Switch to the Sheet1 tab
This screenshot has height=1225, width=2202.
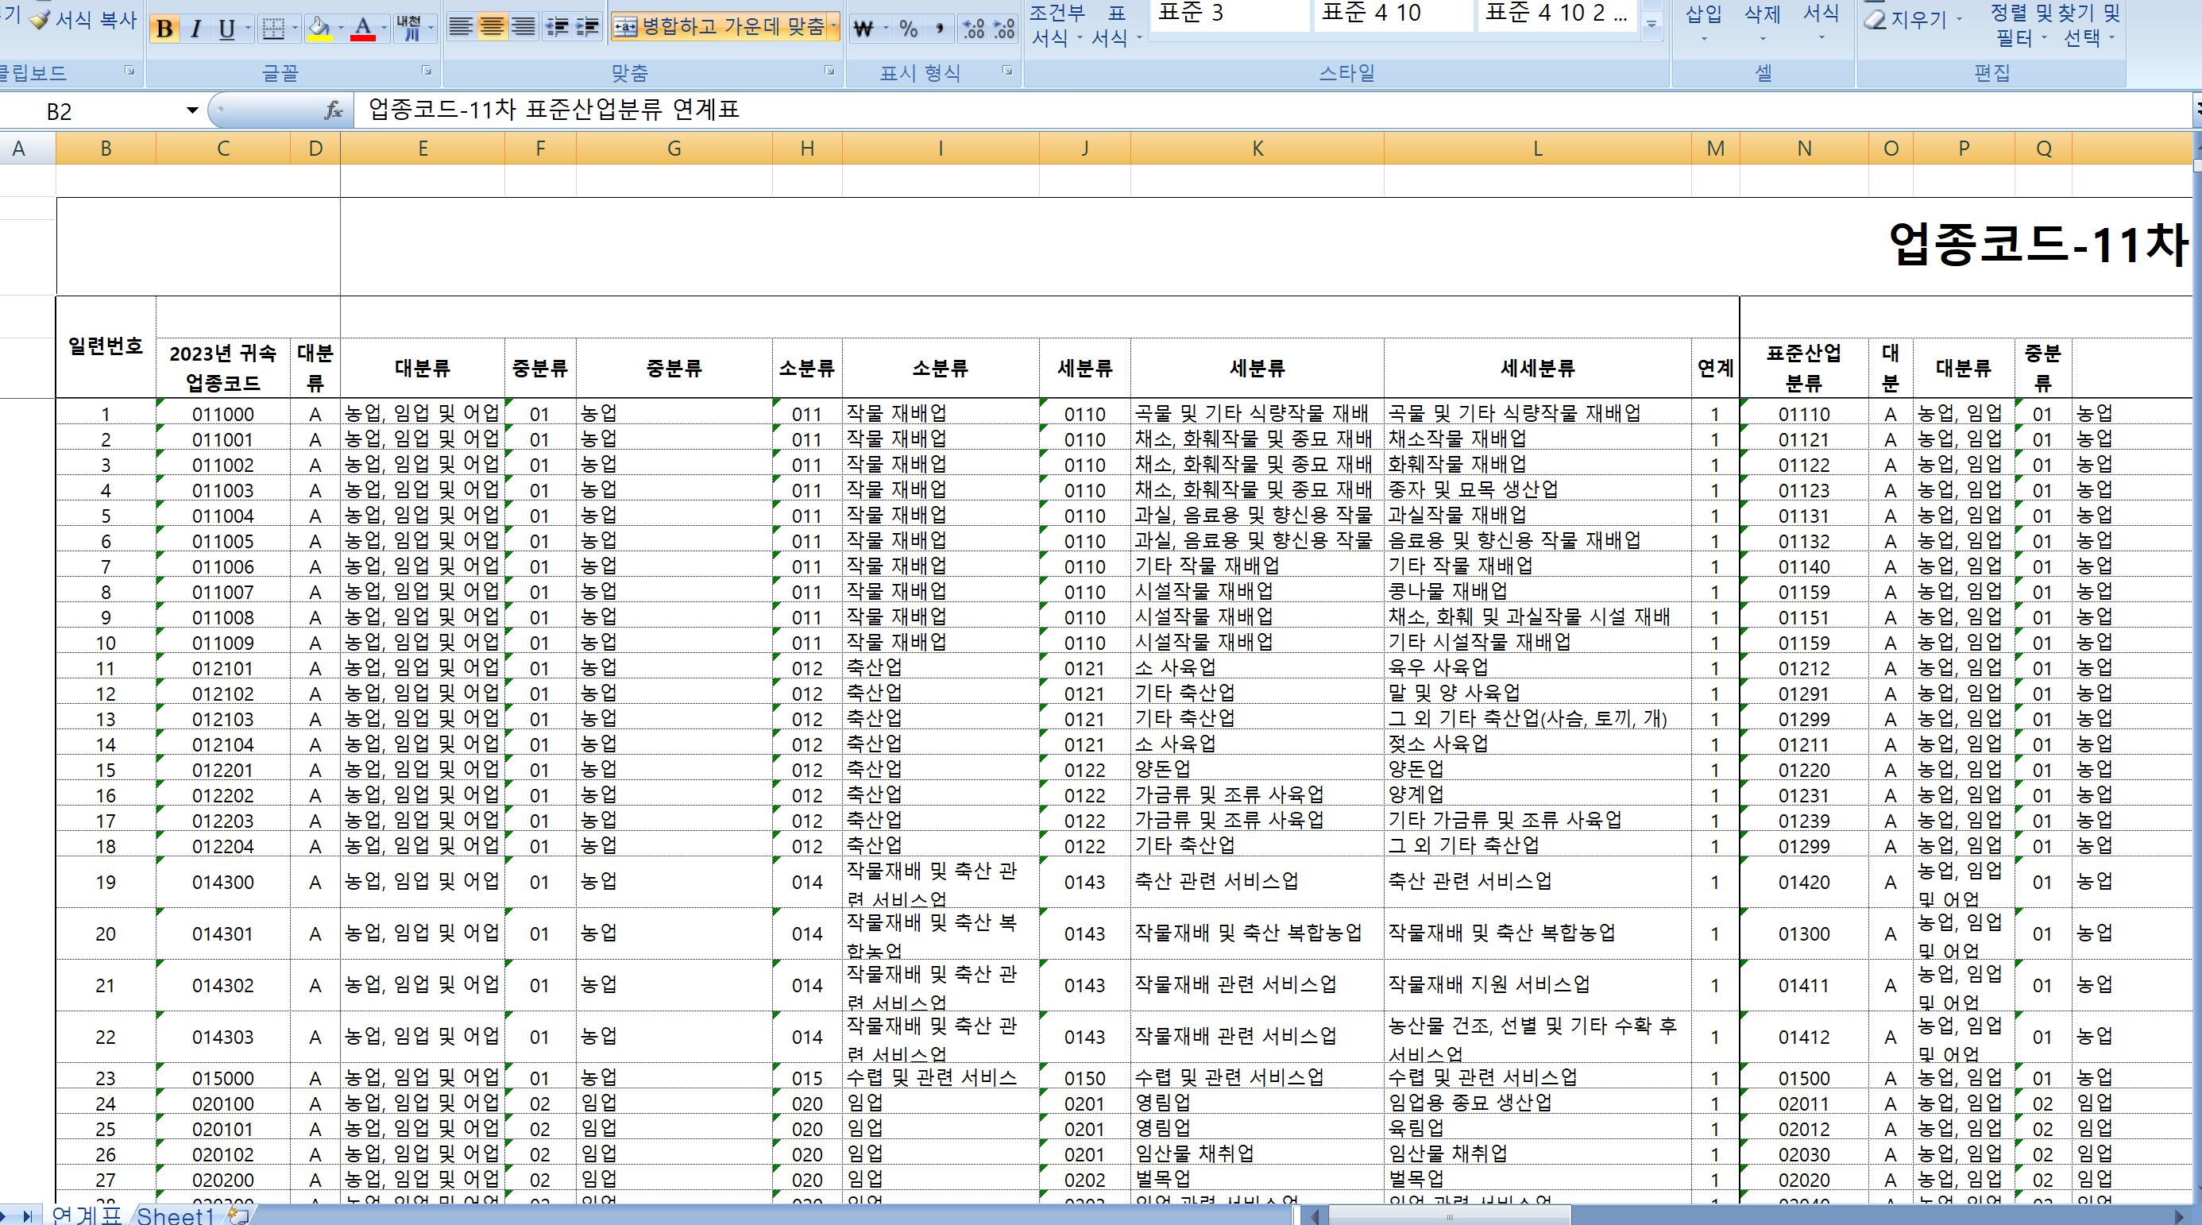coord(175,1215)
